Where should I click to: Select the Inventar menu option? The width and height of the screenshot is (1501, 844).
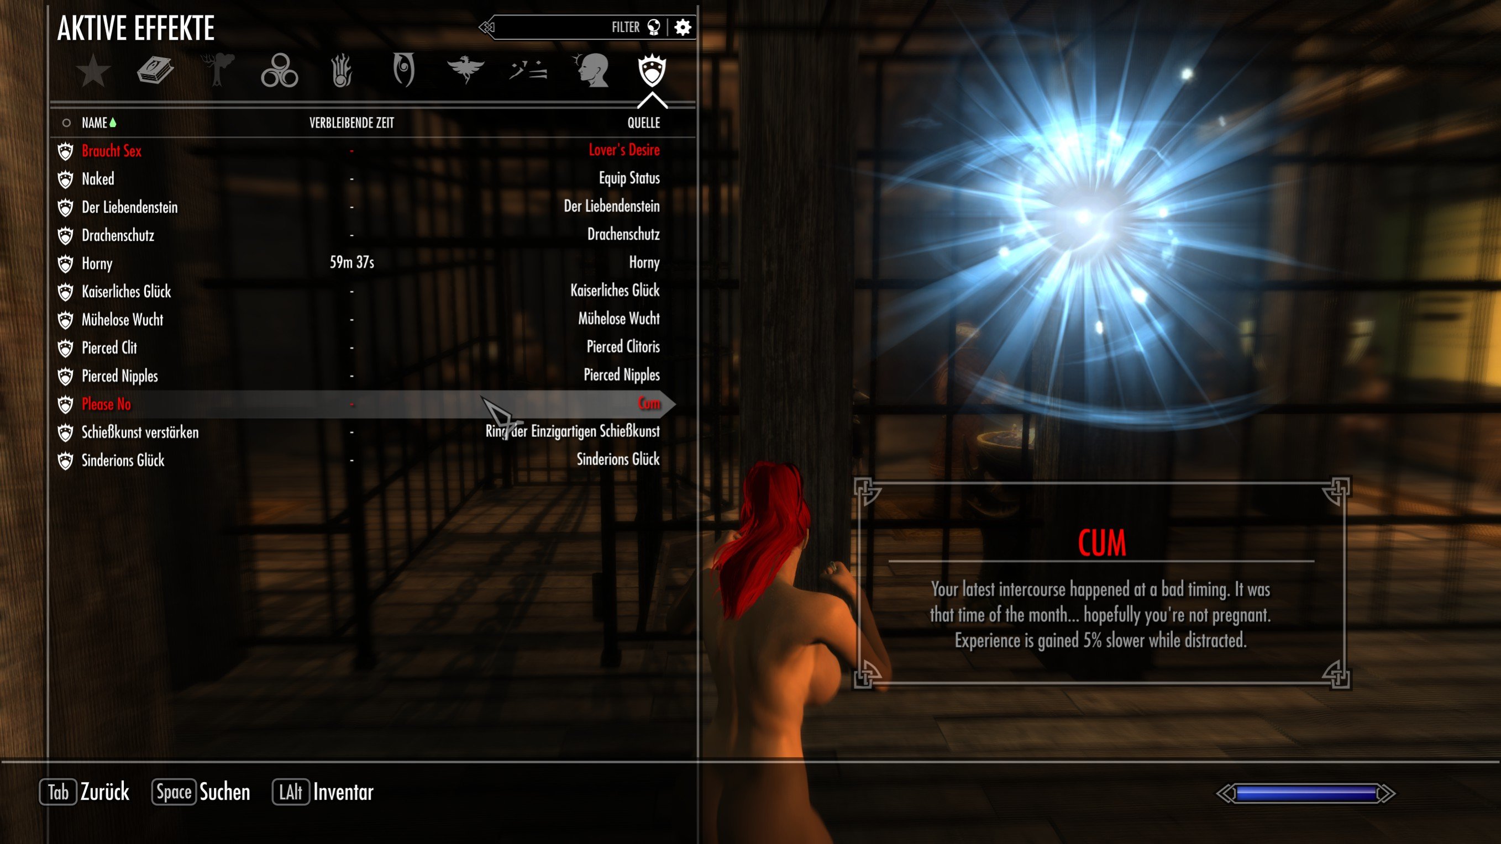pyautogui.click(x=348, y=793)
